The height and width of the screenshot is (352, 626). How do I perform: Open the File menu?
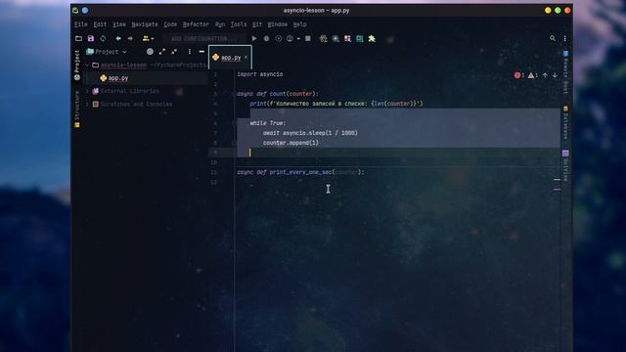80,24
